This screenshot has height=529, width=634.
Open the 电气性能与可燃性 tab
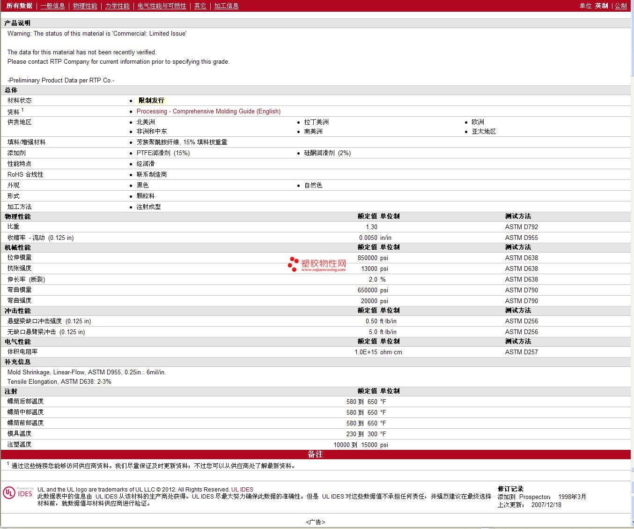pyautogui.click(x=162, y=6)
